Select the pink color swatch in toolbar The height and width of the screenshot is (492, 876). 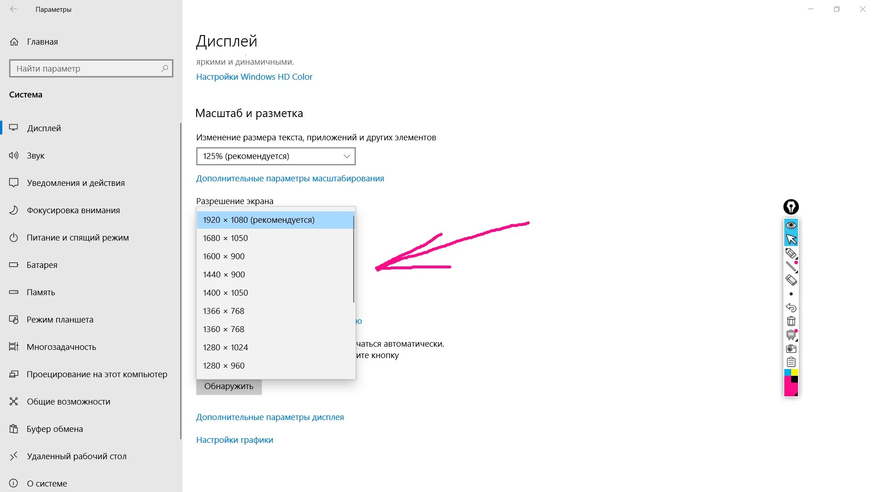point(789,389)
